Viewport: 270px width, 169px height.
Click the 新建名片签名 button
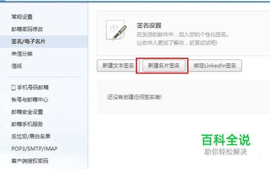coord(164,66)
